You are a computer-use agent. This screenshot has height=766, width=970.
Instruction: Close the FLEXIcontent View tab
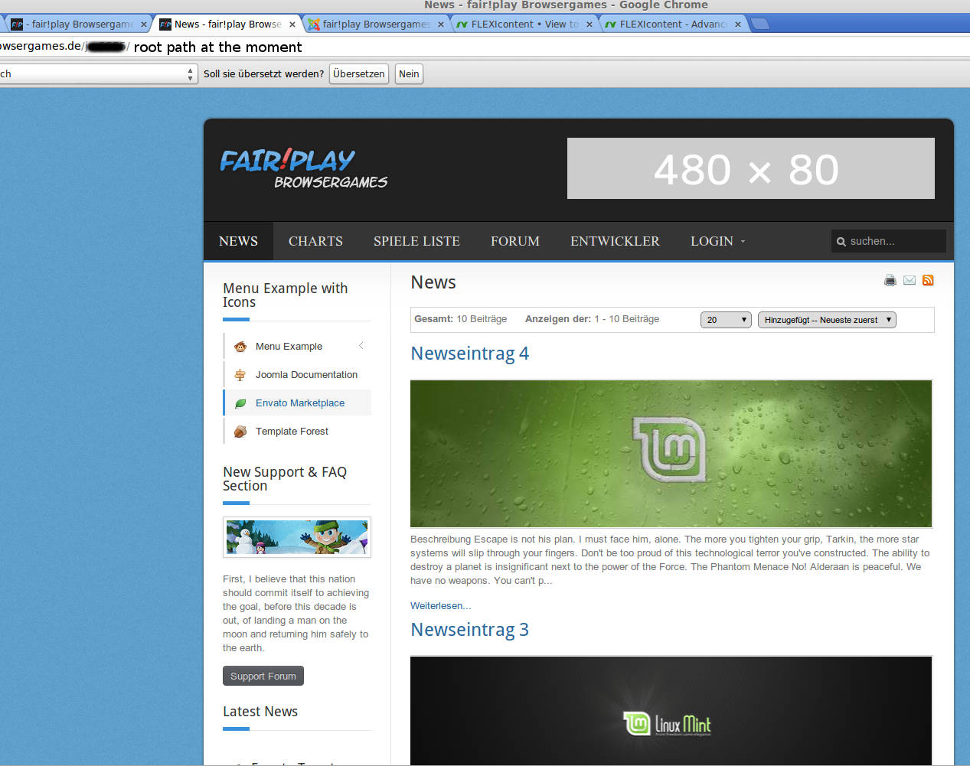pos(589,24)
